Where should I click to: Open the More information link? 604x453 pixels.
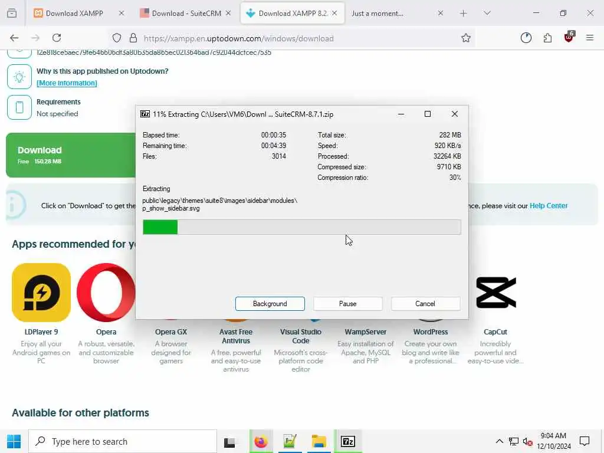click(67, 83)
